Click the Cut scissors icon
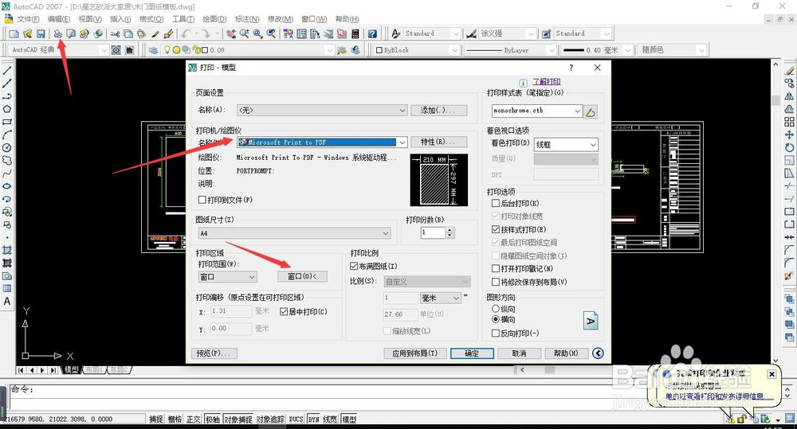The width and height of the screenshot is (797, 429). point(116,33)
